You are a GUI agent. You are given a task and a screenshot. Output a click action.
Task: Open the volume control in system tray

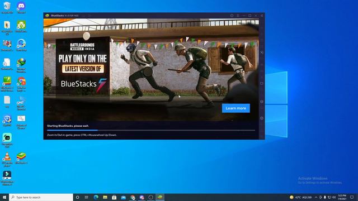334,197
